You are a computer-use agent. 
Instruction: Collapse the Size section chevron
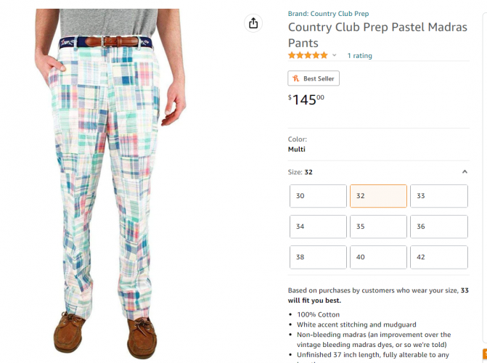pos(465,172)
